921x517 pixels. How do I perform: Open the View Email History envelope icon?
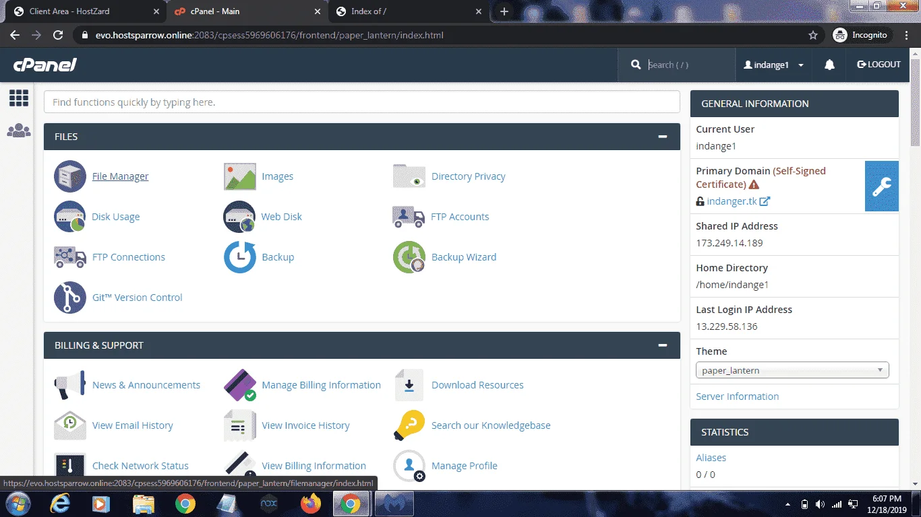click(x=70, y=425)
